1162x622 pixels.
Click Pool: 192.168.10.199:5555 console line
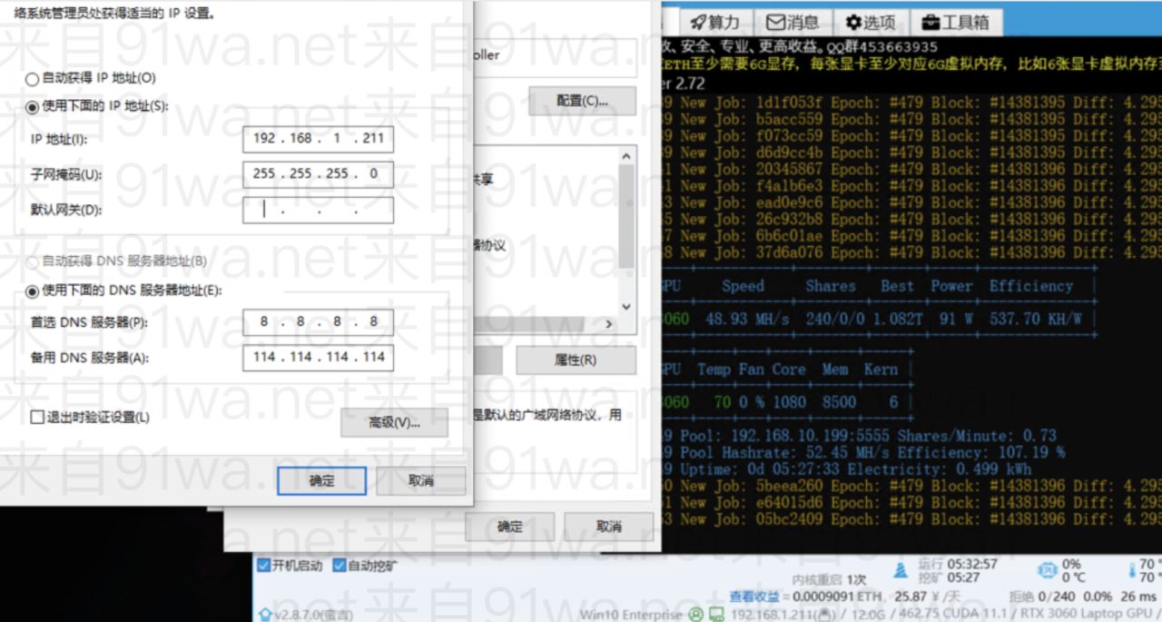point(860,436)
